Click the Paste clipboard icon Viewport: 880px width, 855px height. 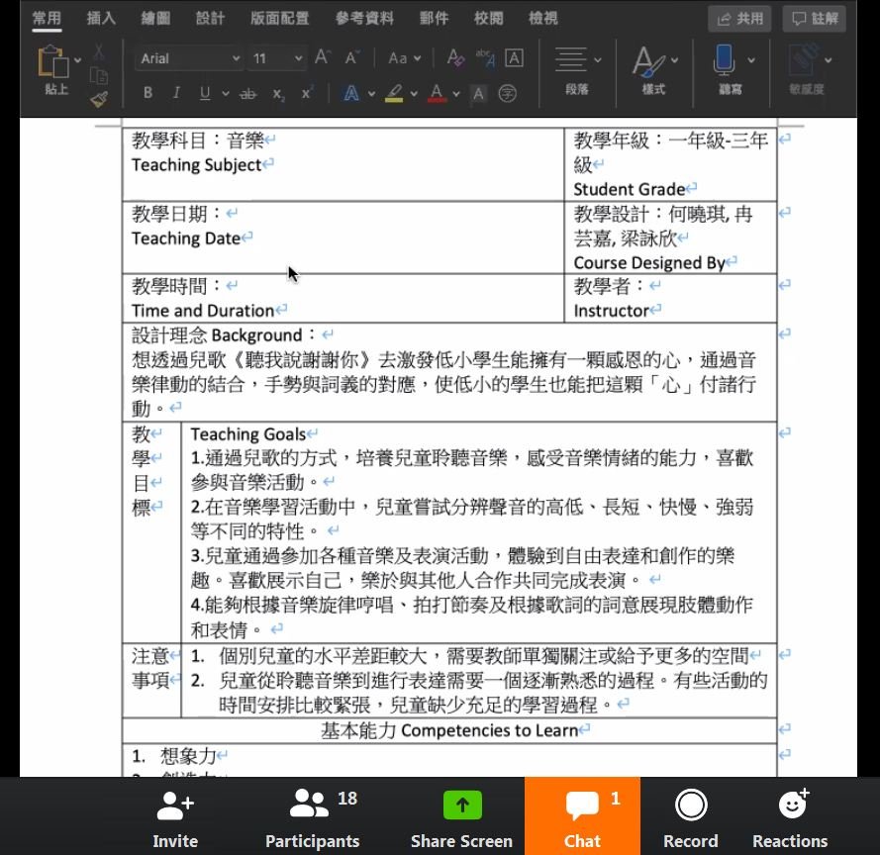(53, 62)
